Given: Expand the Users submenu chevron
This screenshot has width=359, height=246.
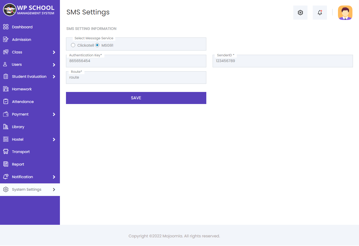Looking at the screenshot, I should click(x=54, y=65).
